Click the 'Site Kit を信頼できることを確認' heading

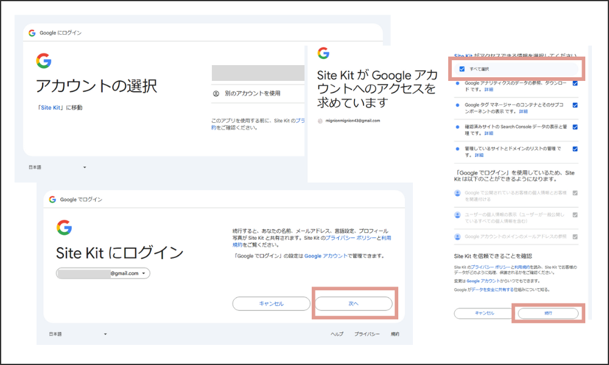pyautogui.click(x=493, y=256)
